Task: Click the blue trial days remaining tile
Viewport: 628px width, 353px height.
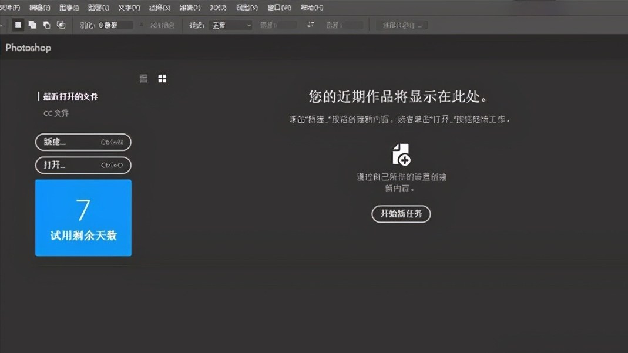Action: pyautogui.click(x=83, y=218)
